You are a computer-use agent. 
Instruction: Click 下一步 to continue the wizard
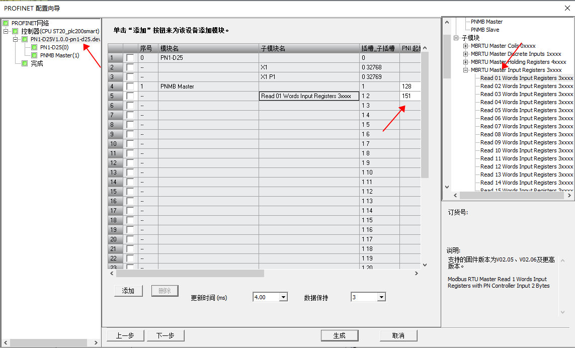(x=165, y=335)
